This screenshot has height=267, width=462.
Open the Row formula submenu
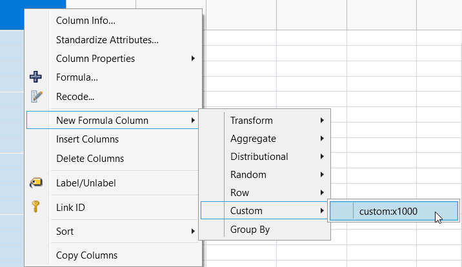click(x=239, y=193)
